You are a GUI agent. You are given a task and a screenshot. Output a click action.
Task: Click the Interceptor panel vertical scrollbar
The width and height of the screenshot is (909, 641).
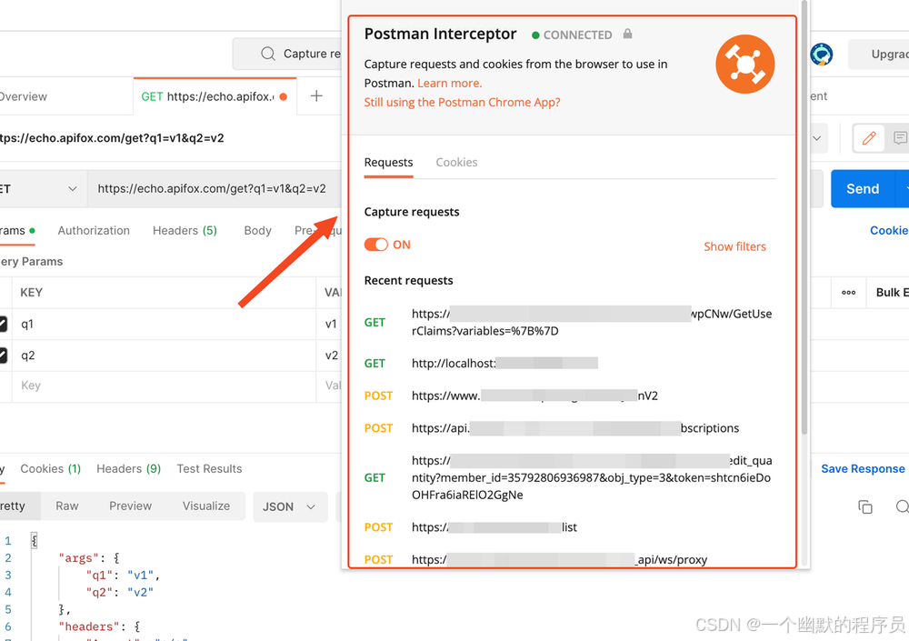pos(804,217)
